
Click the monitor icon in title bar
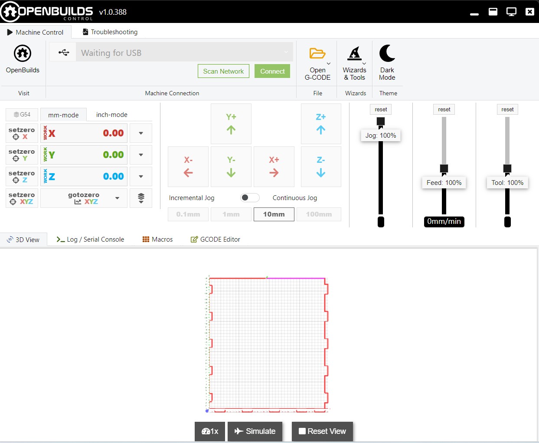(511, 12)
